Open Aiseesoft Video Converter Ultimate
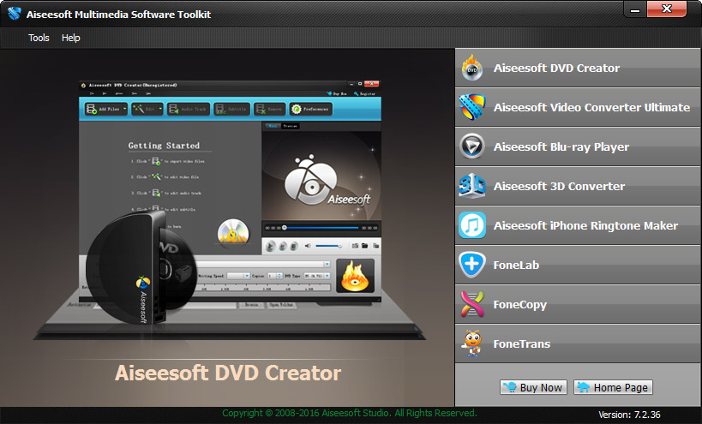Viewport: 702px width, 424px height. point(578,107)
